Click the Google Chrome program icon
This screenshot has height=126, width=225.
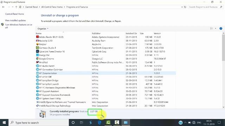tap(38, 58)
